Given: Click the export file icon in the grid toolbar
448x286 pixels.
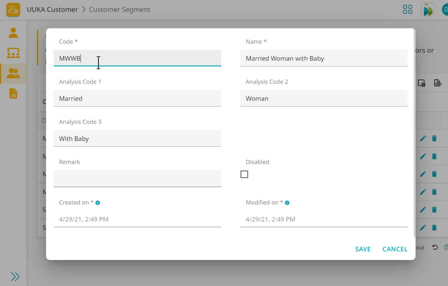Looking at the screenshot, I should tap(438, 83).
